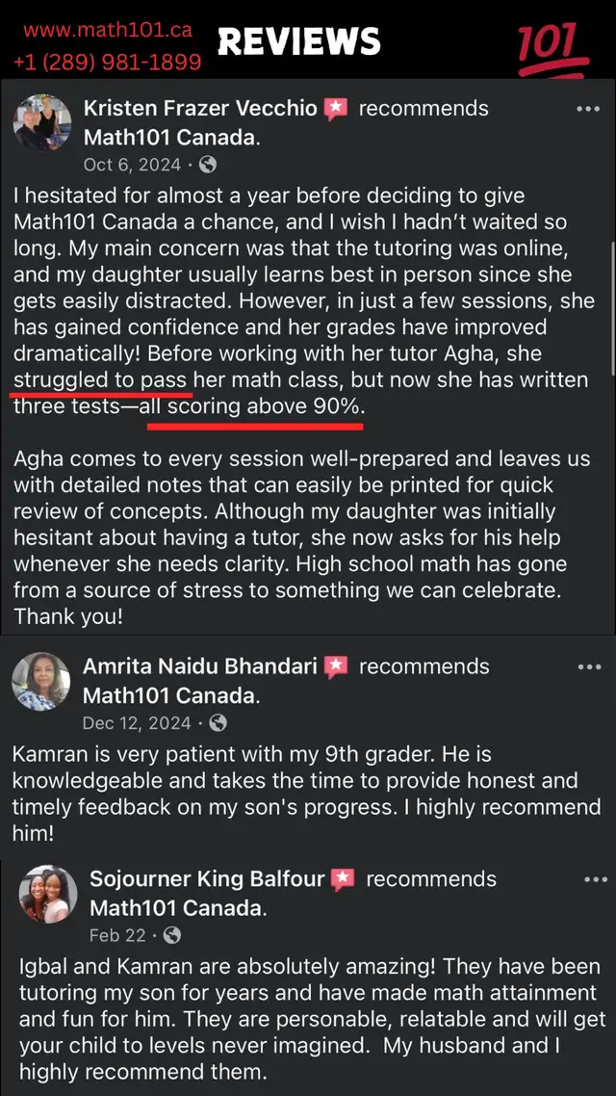Click the public globe icon near Feb 22

172,934
